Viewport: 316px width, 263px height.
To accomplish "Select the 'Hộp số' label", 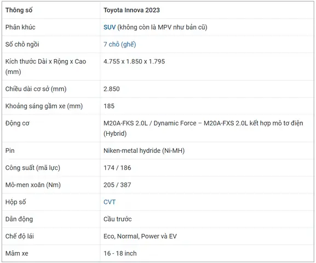I will click(x=15, y=202).
